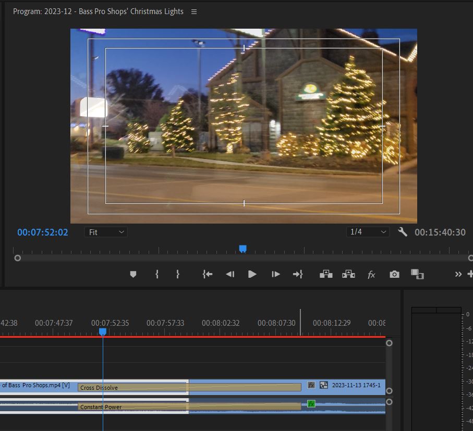Toggle global FX mute

[371, 275]
